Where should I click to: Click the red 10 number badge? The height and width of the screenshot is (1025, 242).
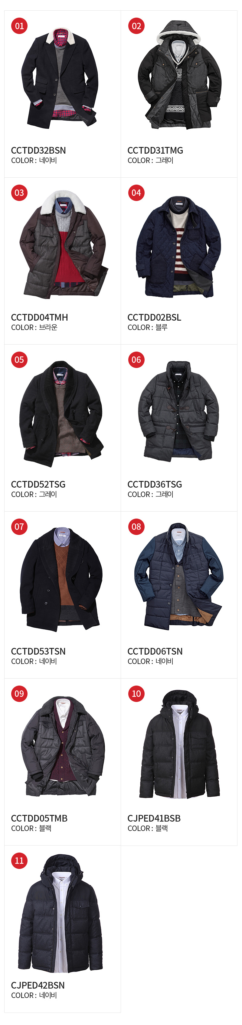pos(136,694)
